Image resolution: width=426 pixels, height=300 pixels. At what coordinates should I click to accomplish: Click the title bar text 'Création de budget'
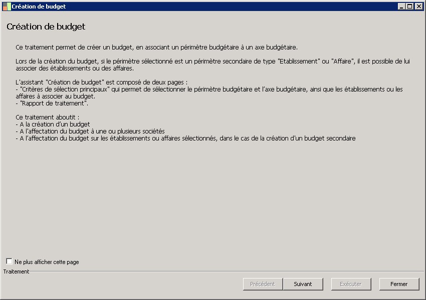pos(39,6)
